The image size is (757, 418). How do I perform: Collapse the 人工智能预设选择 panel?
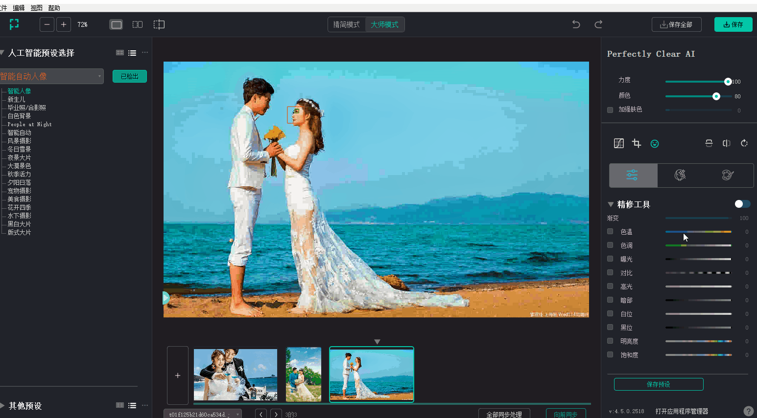point(2,52)
